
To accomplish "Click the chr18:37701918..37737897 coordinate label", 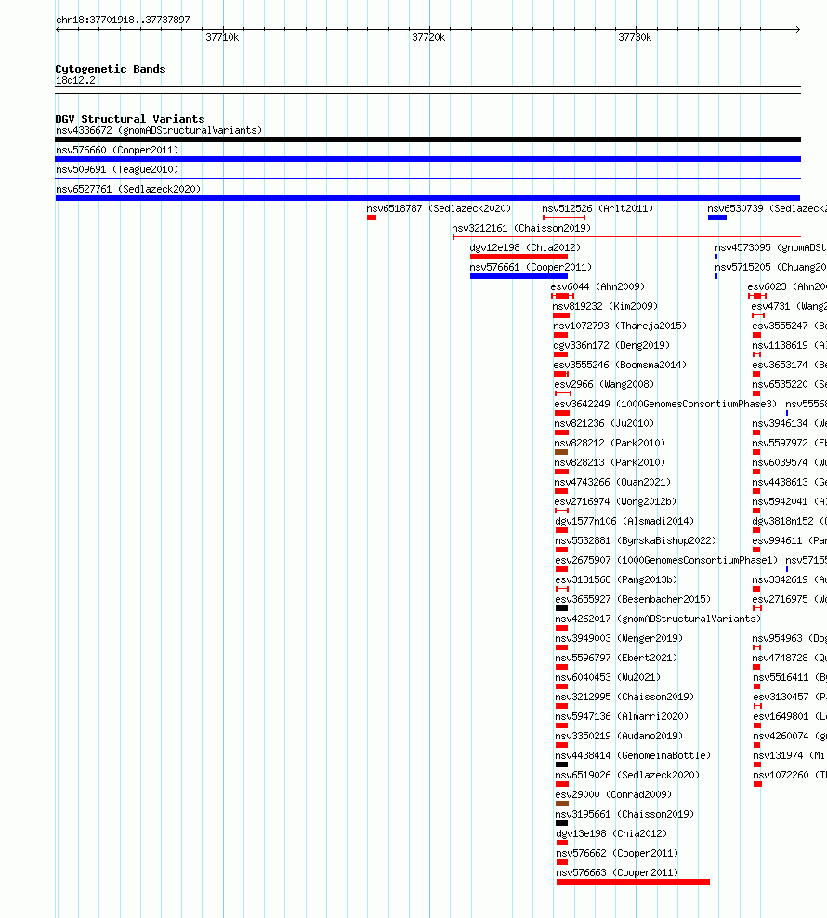I will click(123, 20).
